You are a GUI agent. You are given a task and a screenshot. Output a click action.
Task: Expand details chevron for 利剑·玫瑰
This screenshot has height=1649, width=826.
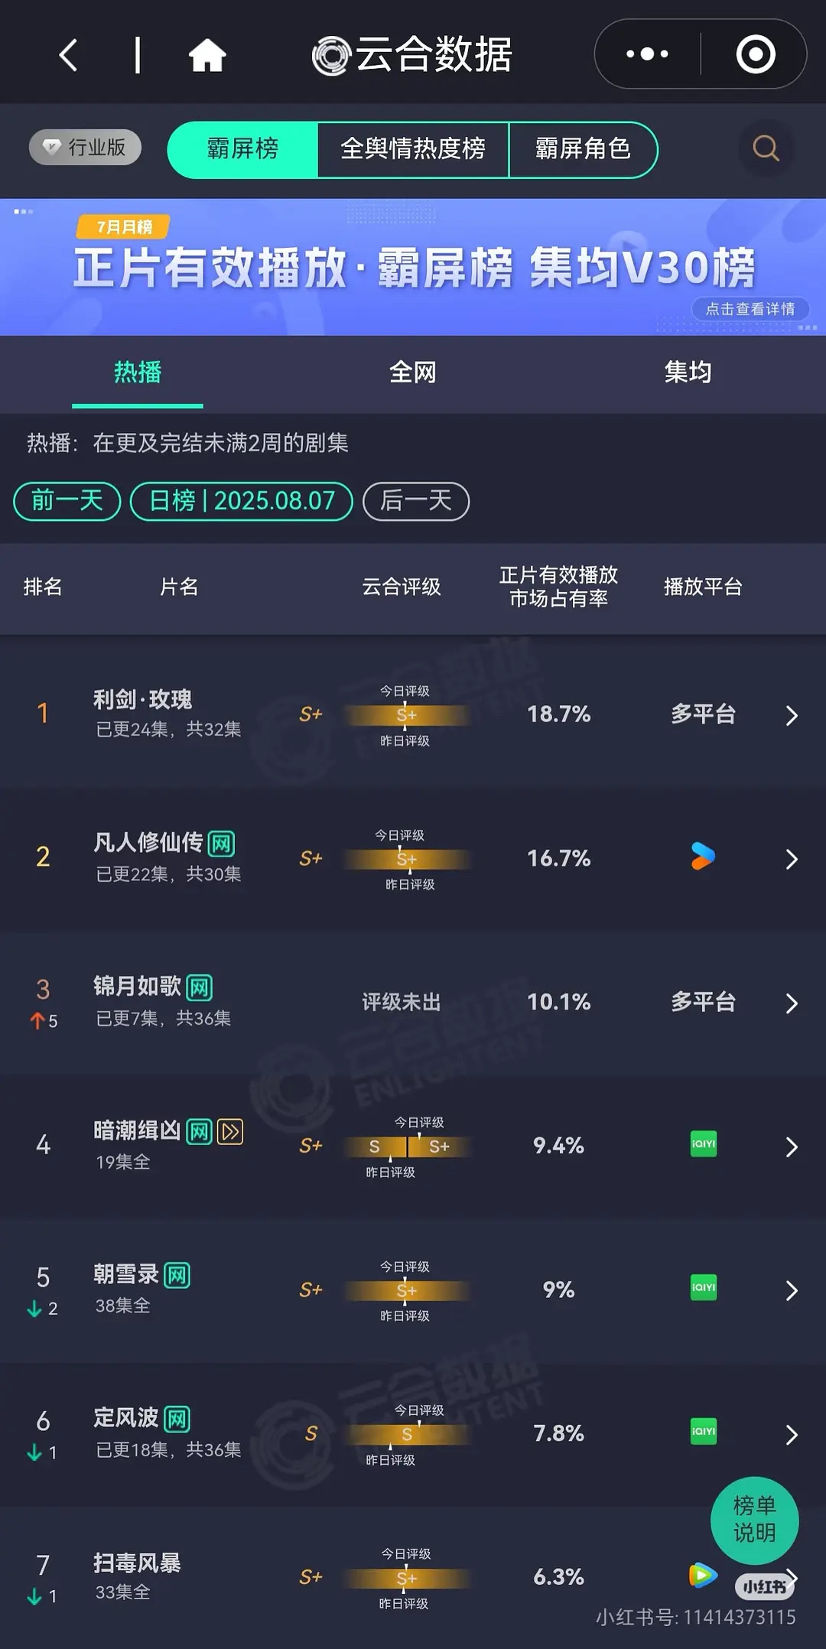792,715
